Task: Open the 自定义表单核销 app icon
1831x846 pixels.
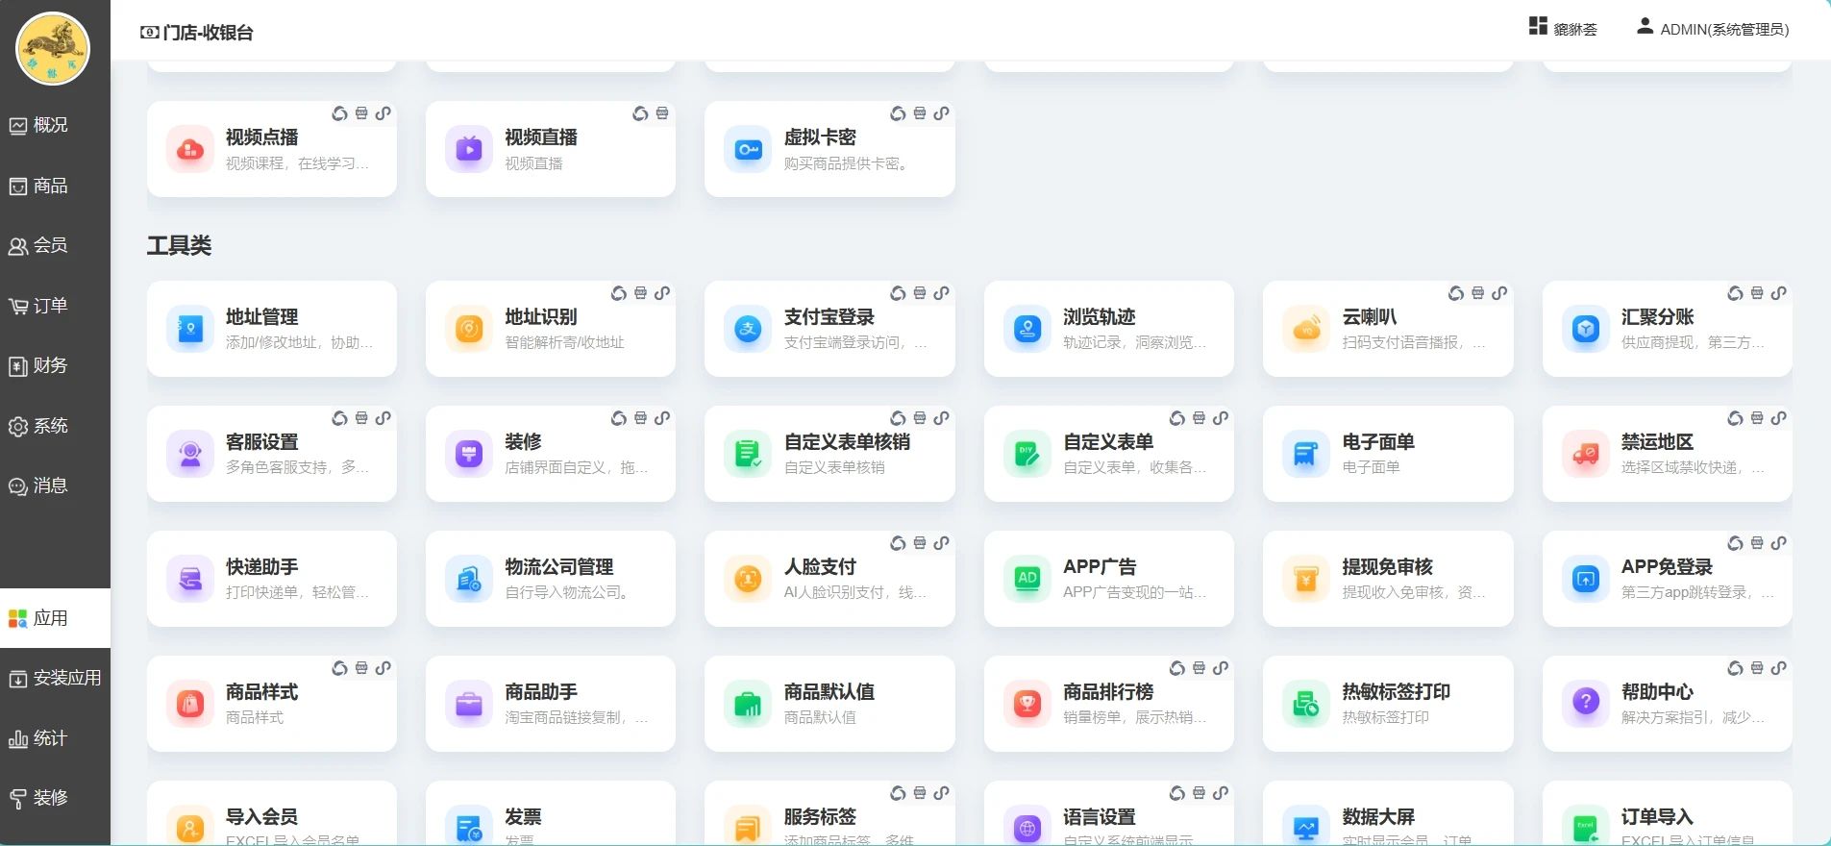Action: pos(748,454)
